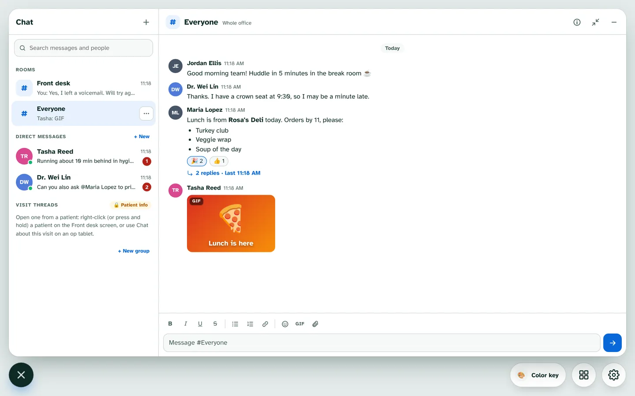Click Maria Lopez ML avatar
Screen dimensions: 635x396
point(176,113)
